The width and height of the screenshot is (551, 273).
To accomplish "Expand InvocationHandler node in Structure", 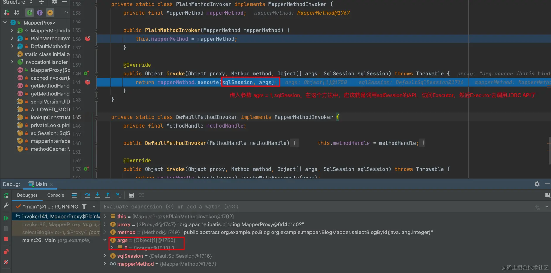I will click(12, 62).
